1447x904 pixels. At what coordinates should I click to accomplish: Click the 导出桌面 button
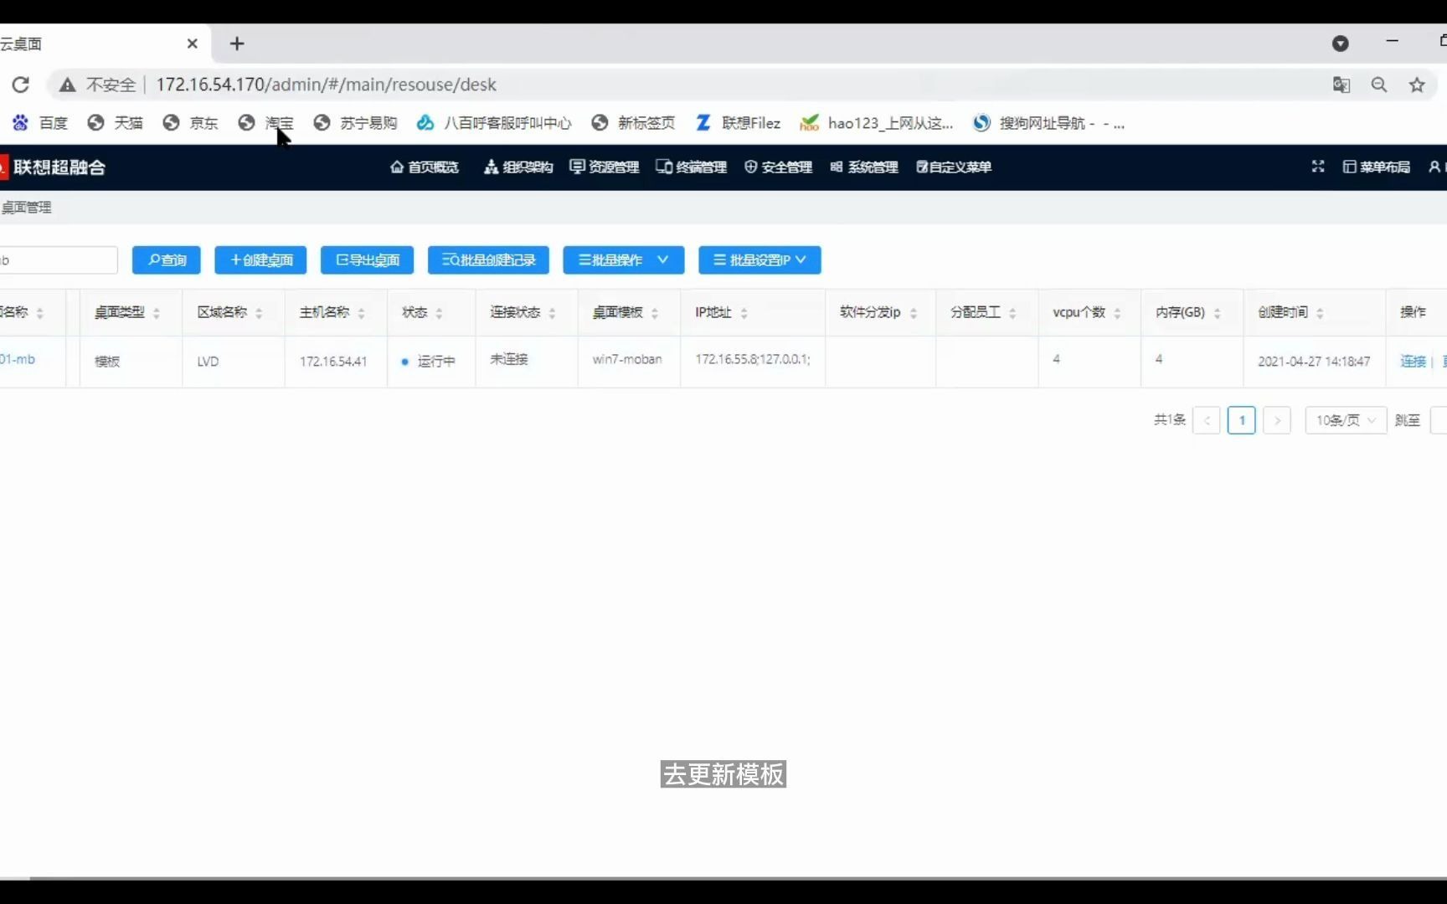click(367, 260)
